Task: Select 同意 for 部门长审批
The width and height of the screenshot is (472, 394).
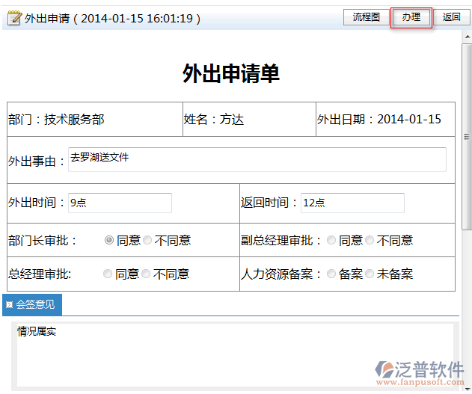Action: (x=109, y=240)
